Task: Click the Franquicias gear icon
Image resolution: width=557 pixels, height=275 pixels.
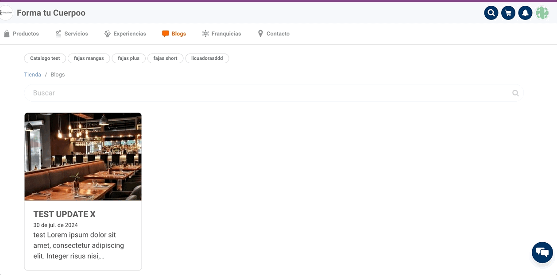Action: pyautogui.click(x=205, y=33)
